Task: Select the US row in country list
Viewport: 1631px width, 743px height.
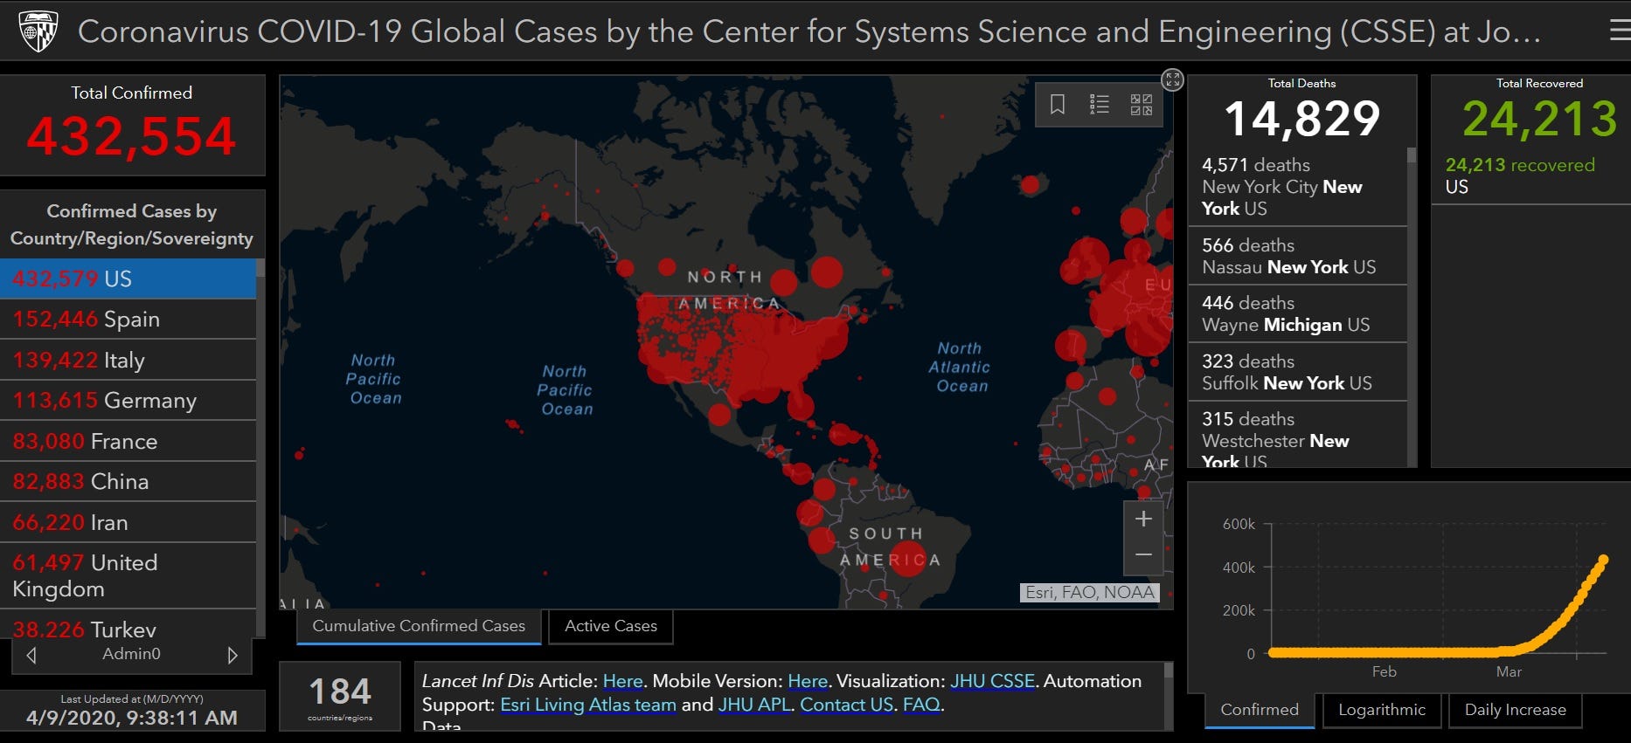Action: coord(128,279)
